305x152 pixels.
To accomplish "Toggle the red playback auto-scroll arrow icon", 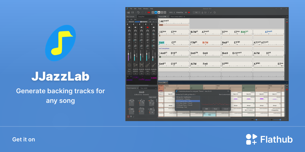I will 189,12.
